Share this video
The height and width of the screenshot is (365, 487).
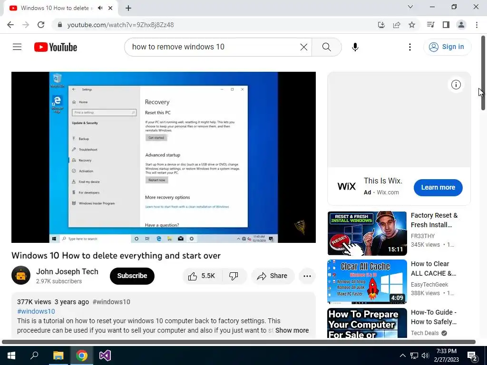pyautogui.click(x=273, y=276)
